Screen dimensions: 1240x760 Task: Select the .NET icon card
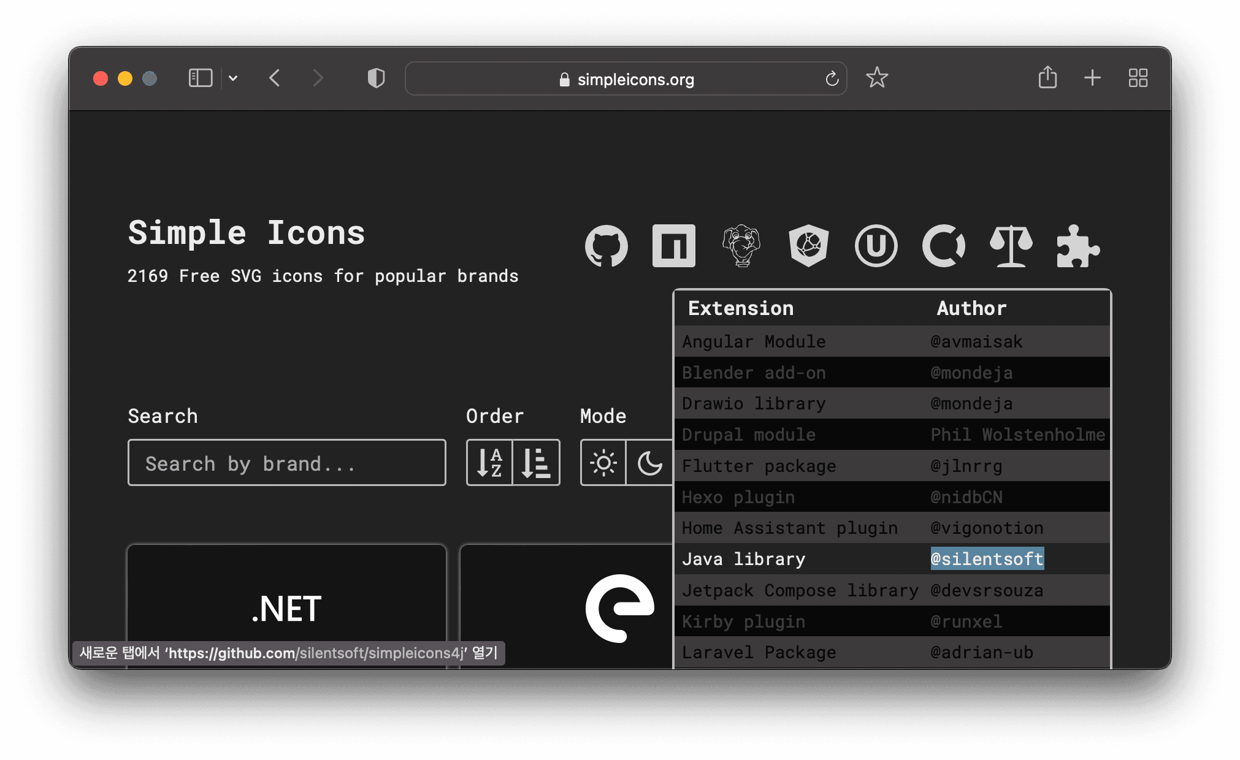pyautogui.click(x=286, y=606)
